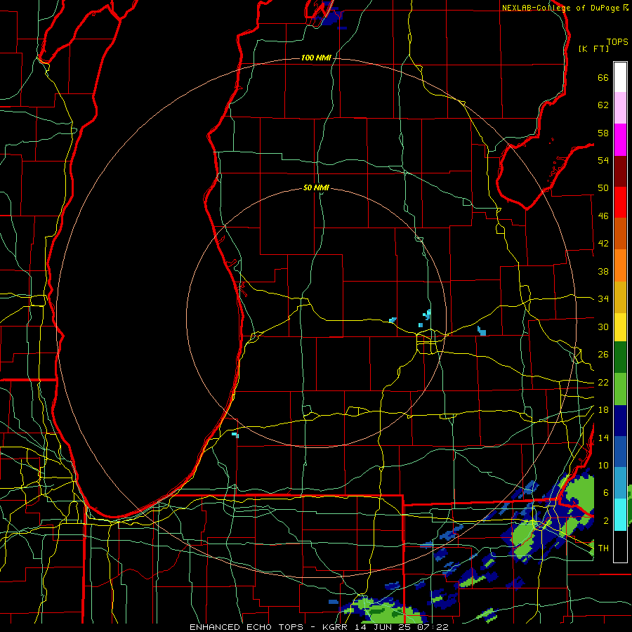Click the '22' legend value

(603, 382)
